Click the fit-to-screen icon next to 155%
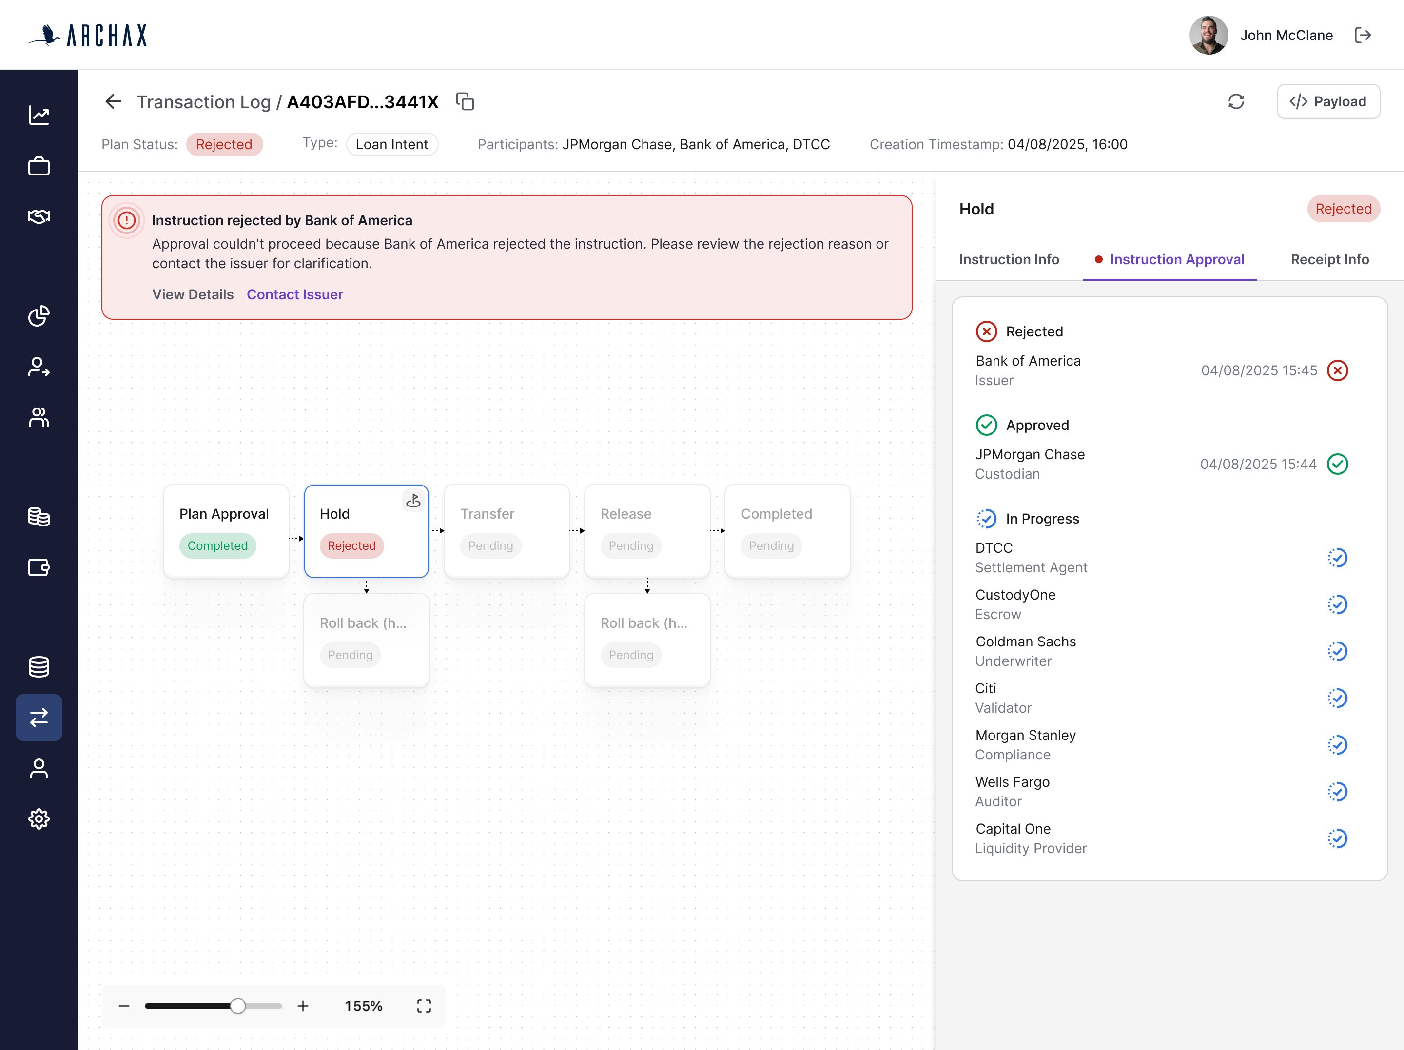 coord(424,1006)
